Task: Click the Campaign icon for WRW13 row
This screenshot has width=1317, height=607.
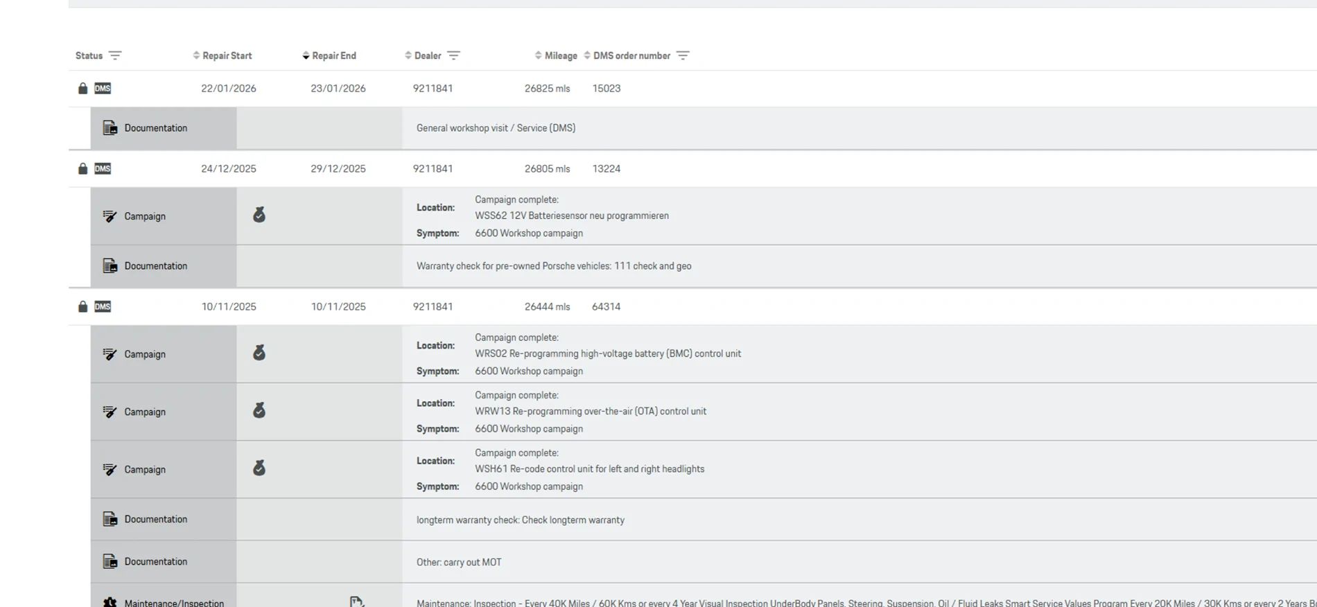Action: pos(110,412)
